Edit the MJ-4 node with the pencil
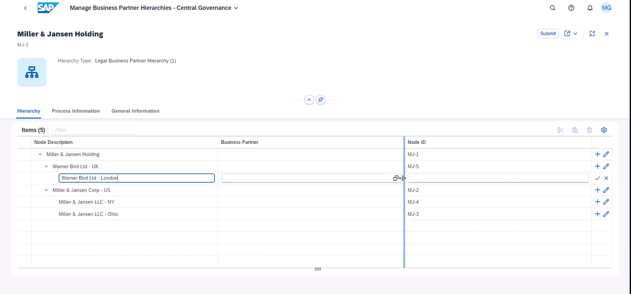631x294 pixels. 606,202
